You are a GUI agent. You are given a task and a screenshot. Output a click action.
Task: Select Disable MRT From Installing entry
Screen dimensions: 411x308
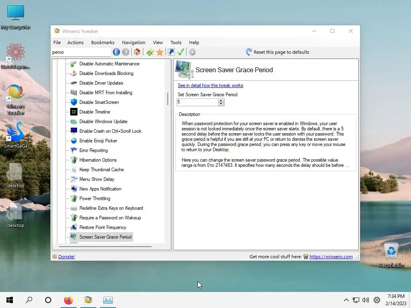click(106, 93)
